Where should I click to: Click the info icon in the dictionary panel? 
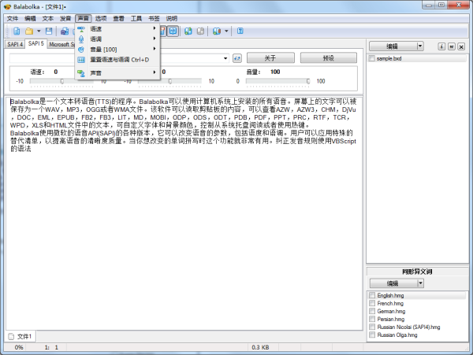(441, 46)
